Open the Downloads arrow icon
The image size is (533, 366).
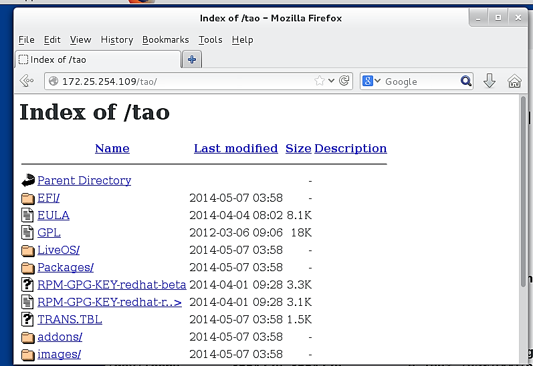pos(490,81)
